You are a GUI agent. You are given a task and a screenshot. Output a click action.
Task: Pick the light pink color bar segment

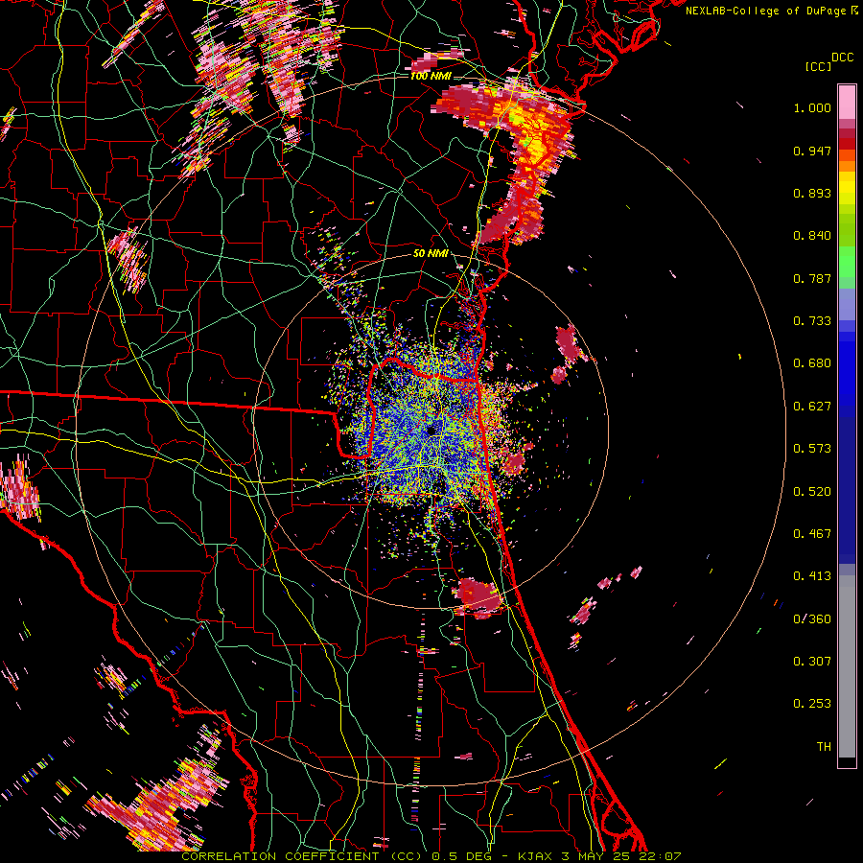tap(847, 102)
